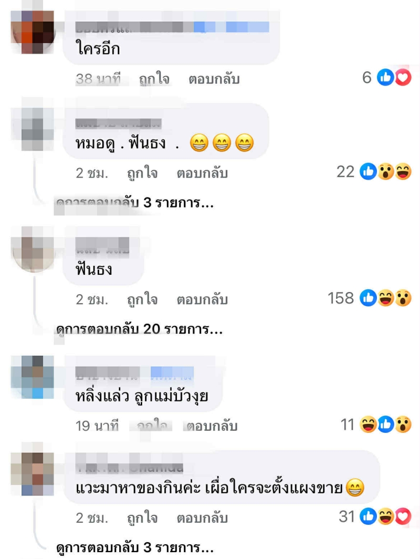Expand 3 replies under 'แวะมาหาของกินค่ะ' comment

pos(134,547)
